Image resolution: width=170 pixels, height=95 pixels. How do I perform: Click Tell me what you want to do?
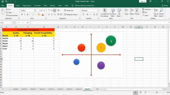tap(84, 6)
